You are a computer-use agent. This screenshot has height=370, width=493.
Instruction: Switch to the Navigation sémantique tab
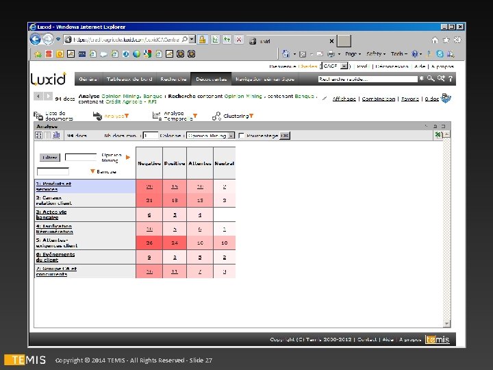coord(265,79)
